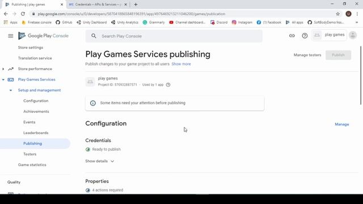363x204 pixels.
Task: Reload the page with refresh icon
Action: (23, 14)
